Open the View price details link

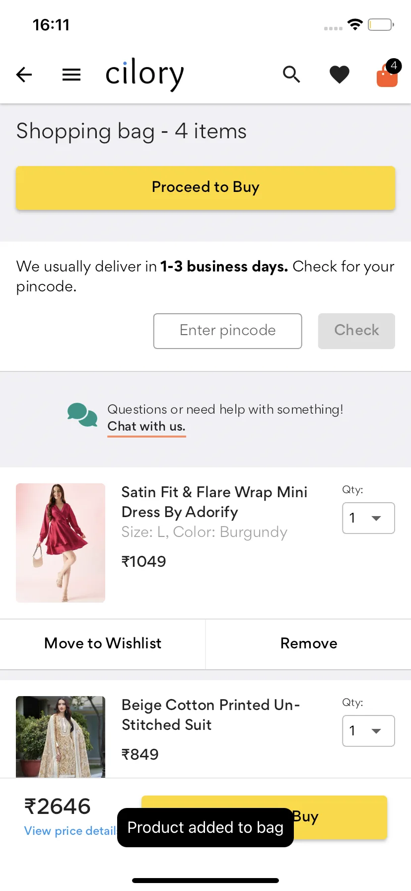[69, 831]
